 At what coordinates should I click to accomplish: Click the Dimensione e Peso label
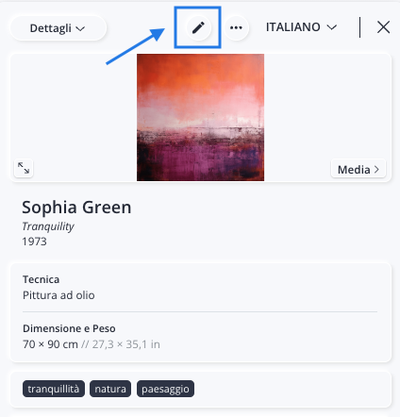pyautogui.click(x=69, y=328)
